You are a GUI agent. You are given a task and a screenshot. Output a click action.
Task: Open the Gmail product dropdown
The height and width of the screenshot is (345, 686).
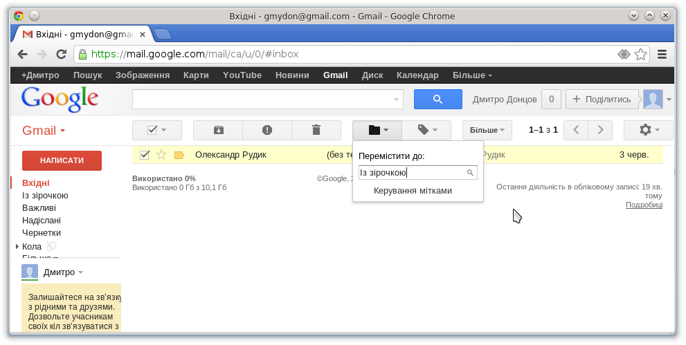[x=44, y=131]
